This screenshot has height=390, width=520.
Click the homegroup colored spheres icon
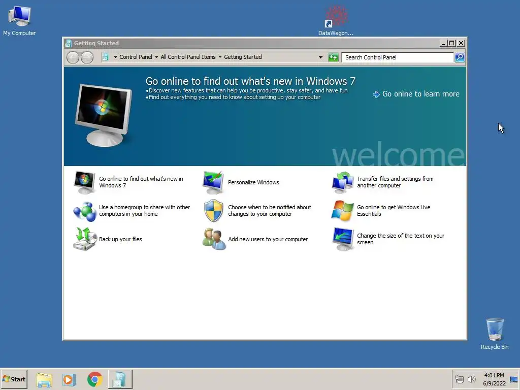tap(84, 211)
